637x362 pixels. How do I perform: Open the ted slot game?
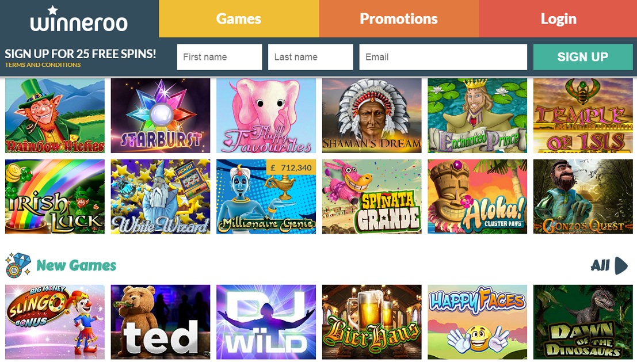click(161, 322)
